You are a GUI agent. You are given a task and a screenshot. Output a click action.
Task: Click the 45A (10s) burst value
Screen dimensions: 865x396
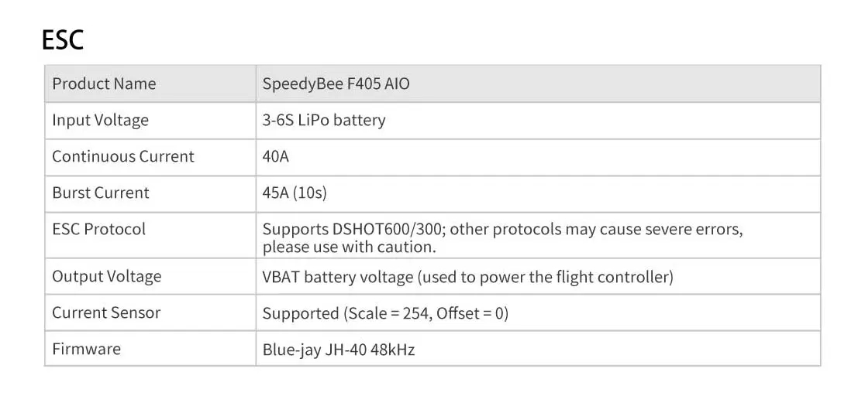click(295, 193)
